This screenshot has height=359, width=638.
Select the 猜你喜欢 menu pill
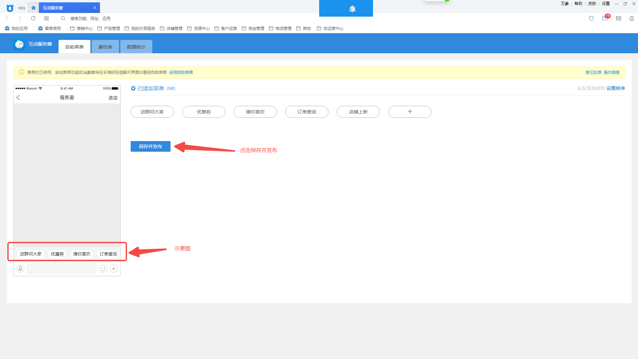click(x=255, y=112)
